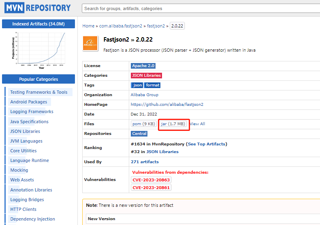Open JSON Libraries sidebar category
The image size is (320, 225).
(25, 131)
